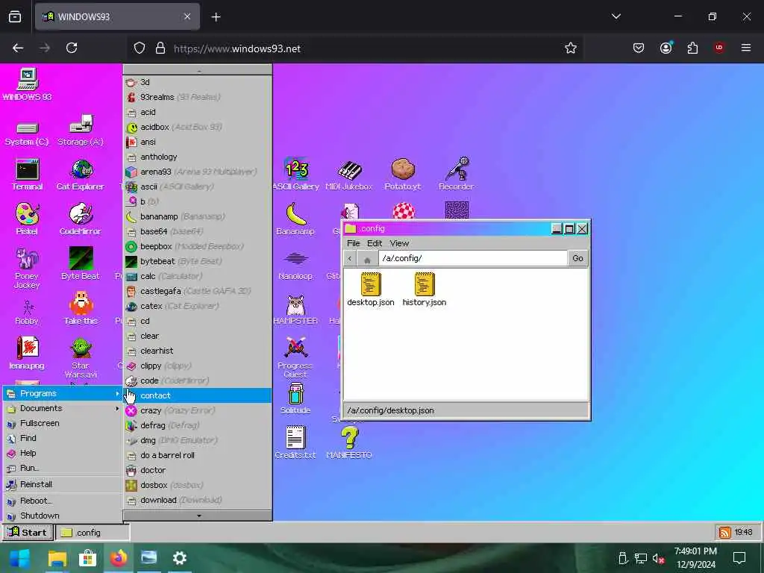Screen dimensions: 764x573
Task: Open the CodeMirror desktop icon
Action: tap(81, 219)
